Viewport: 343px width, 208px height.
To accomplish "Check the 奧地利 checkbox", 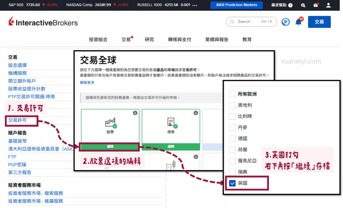I will pyautogui.click(x=232, y=105).
